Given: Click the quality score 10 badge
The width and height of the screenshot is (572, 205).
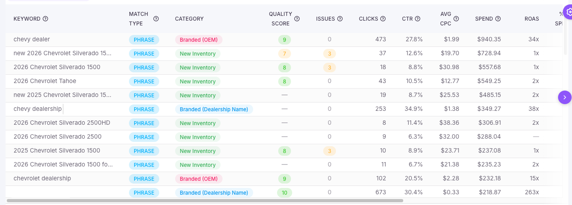Looking at the screenshot, I should (x=285, y=193).
